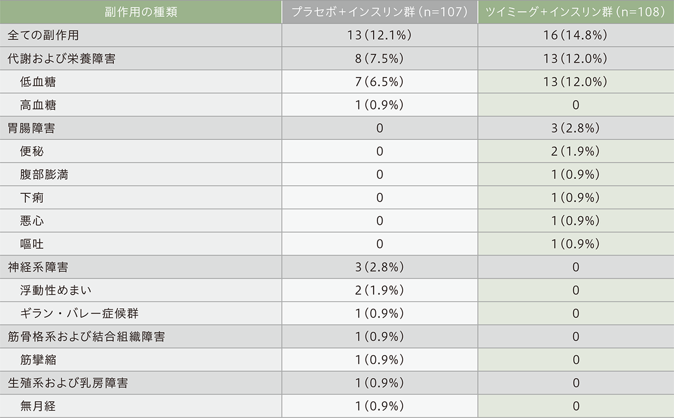674x418 pixels.
Task: Click the 嘔吐 row label
Action: [x=31, y=244]
